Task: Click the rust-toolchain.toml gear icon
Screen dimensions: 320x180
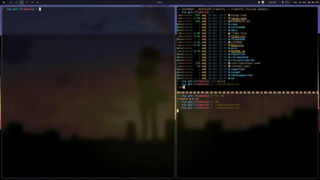Action: point(229,63)
